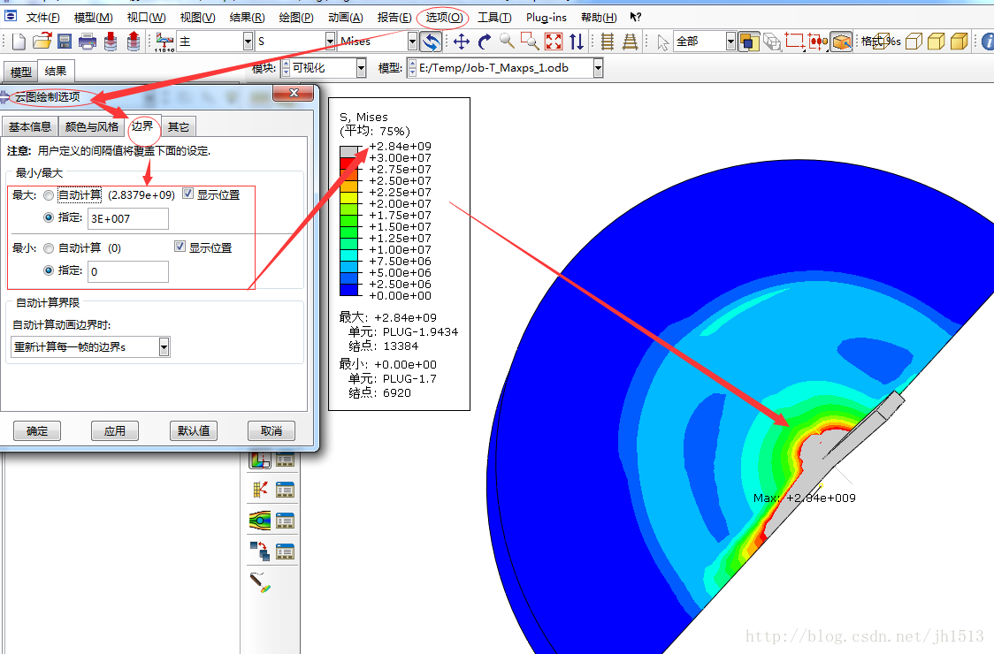Expand the Mises component dropdown
Image resolution: width=994 pixels, height=654 pixels.
412,42
